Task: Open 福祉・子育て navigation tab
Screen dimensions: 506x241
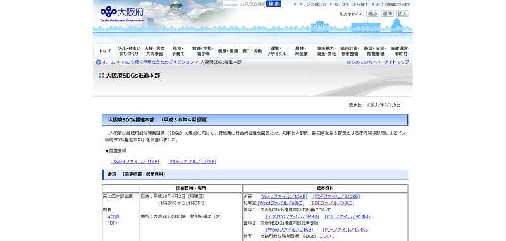Action: pyautogui.click(x=178, y=51)
